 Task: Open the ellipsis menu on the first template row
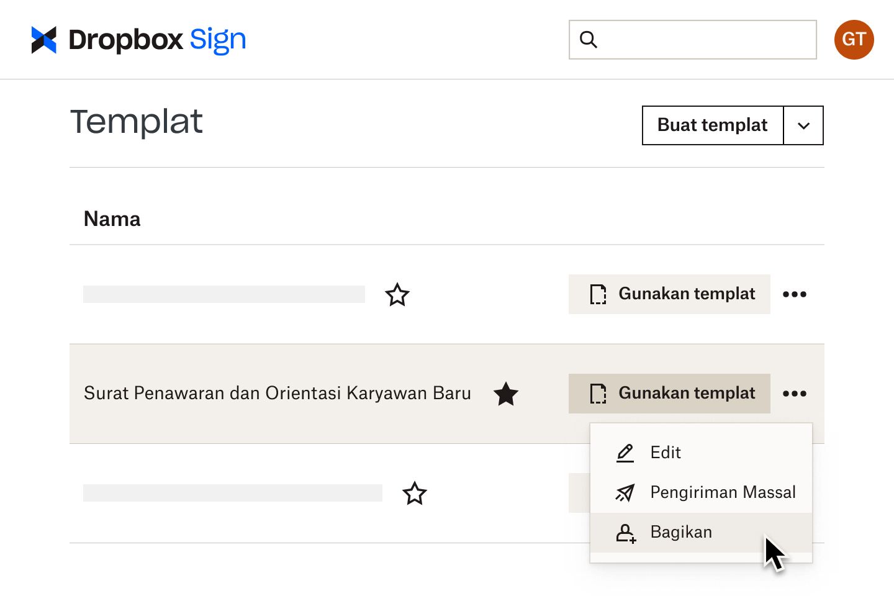tap(795, 294)
